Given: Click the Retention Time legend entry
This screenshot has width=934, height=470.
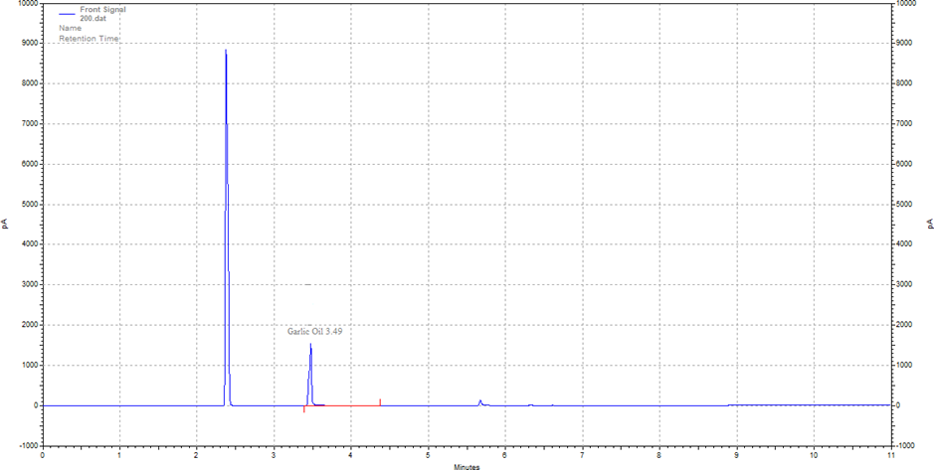Looking at the screenshot, I should 89,38.
